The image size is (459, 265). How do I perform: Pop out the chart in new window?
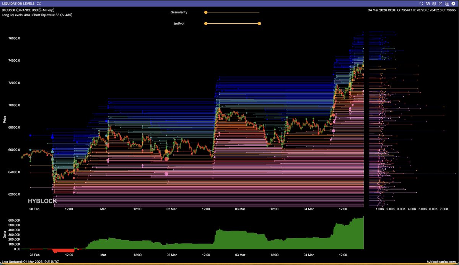click(447, 3)
